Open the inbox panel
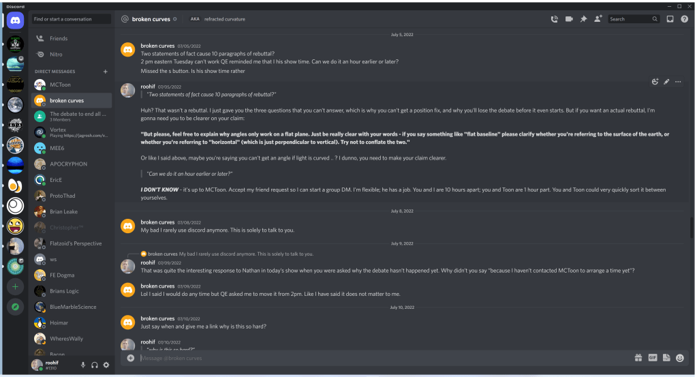Image resolution: width=697 pixels, height=377 pixels. click(670, 19)
